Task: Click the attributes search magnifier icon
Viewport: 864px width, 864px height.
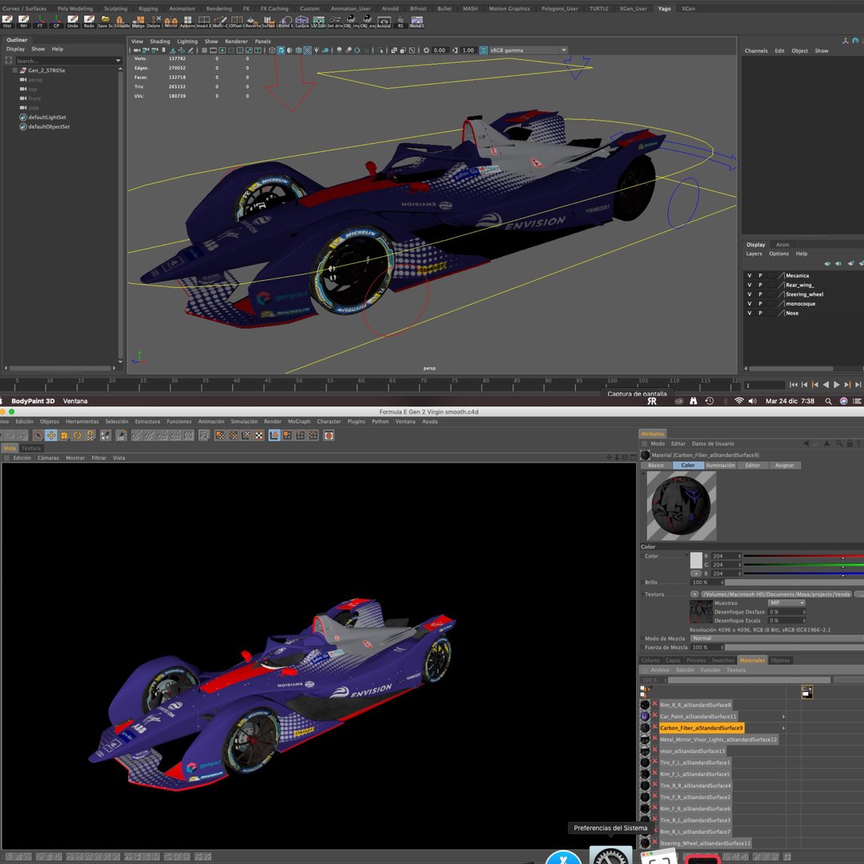Action: [838, 443]
